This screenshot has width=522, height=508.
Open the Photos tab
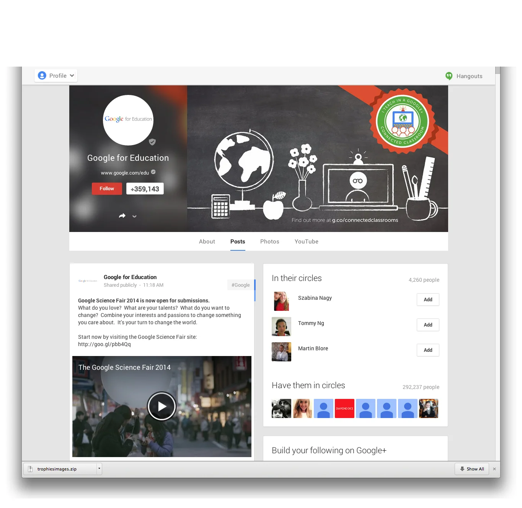click(x=270, y=242)
